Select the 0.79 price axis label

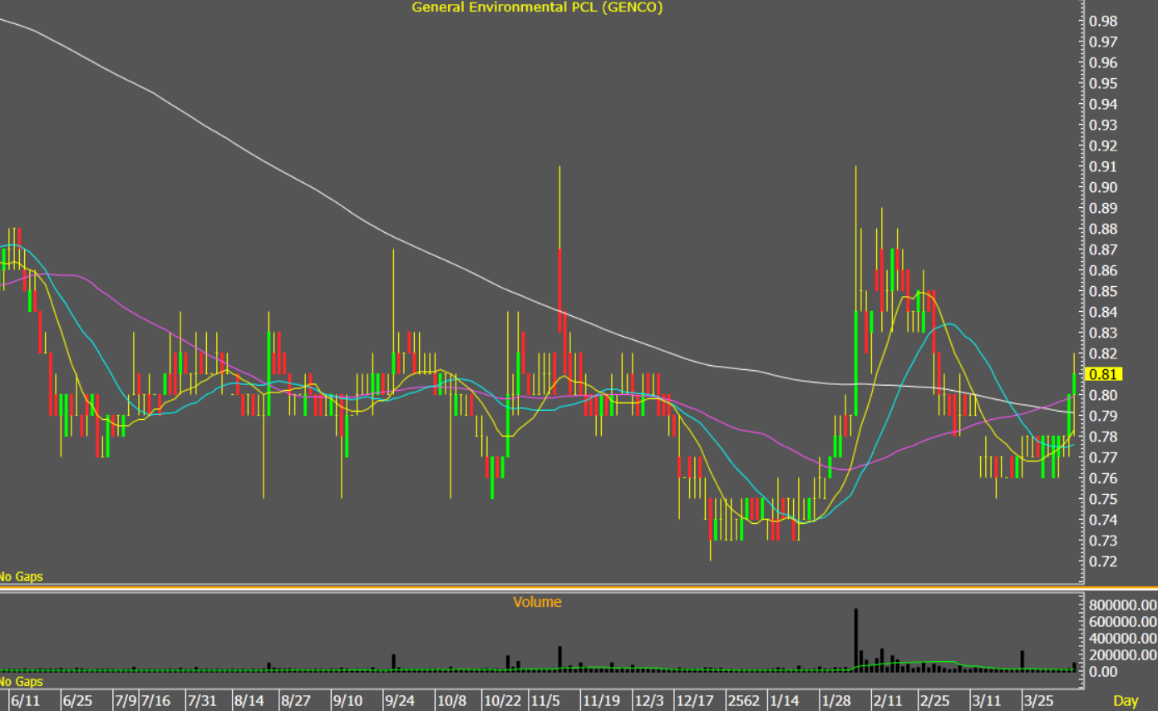click(1102, 416)
